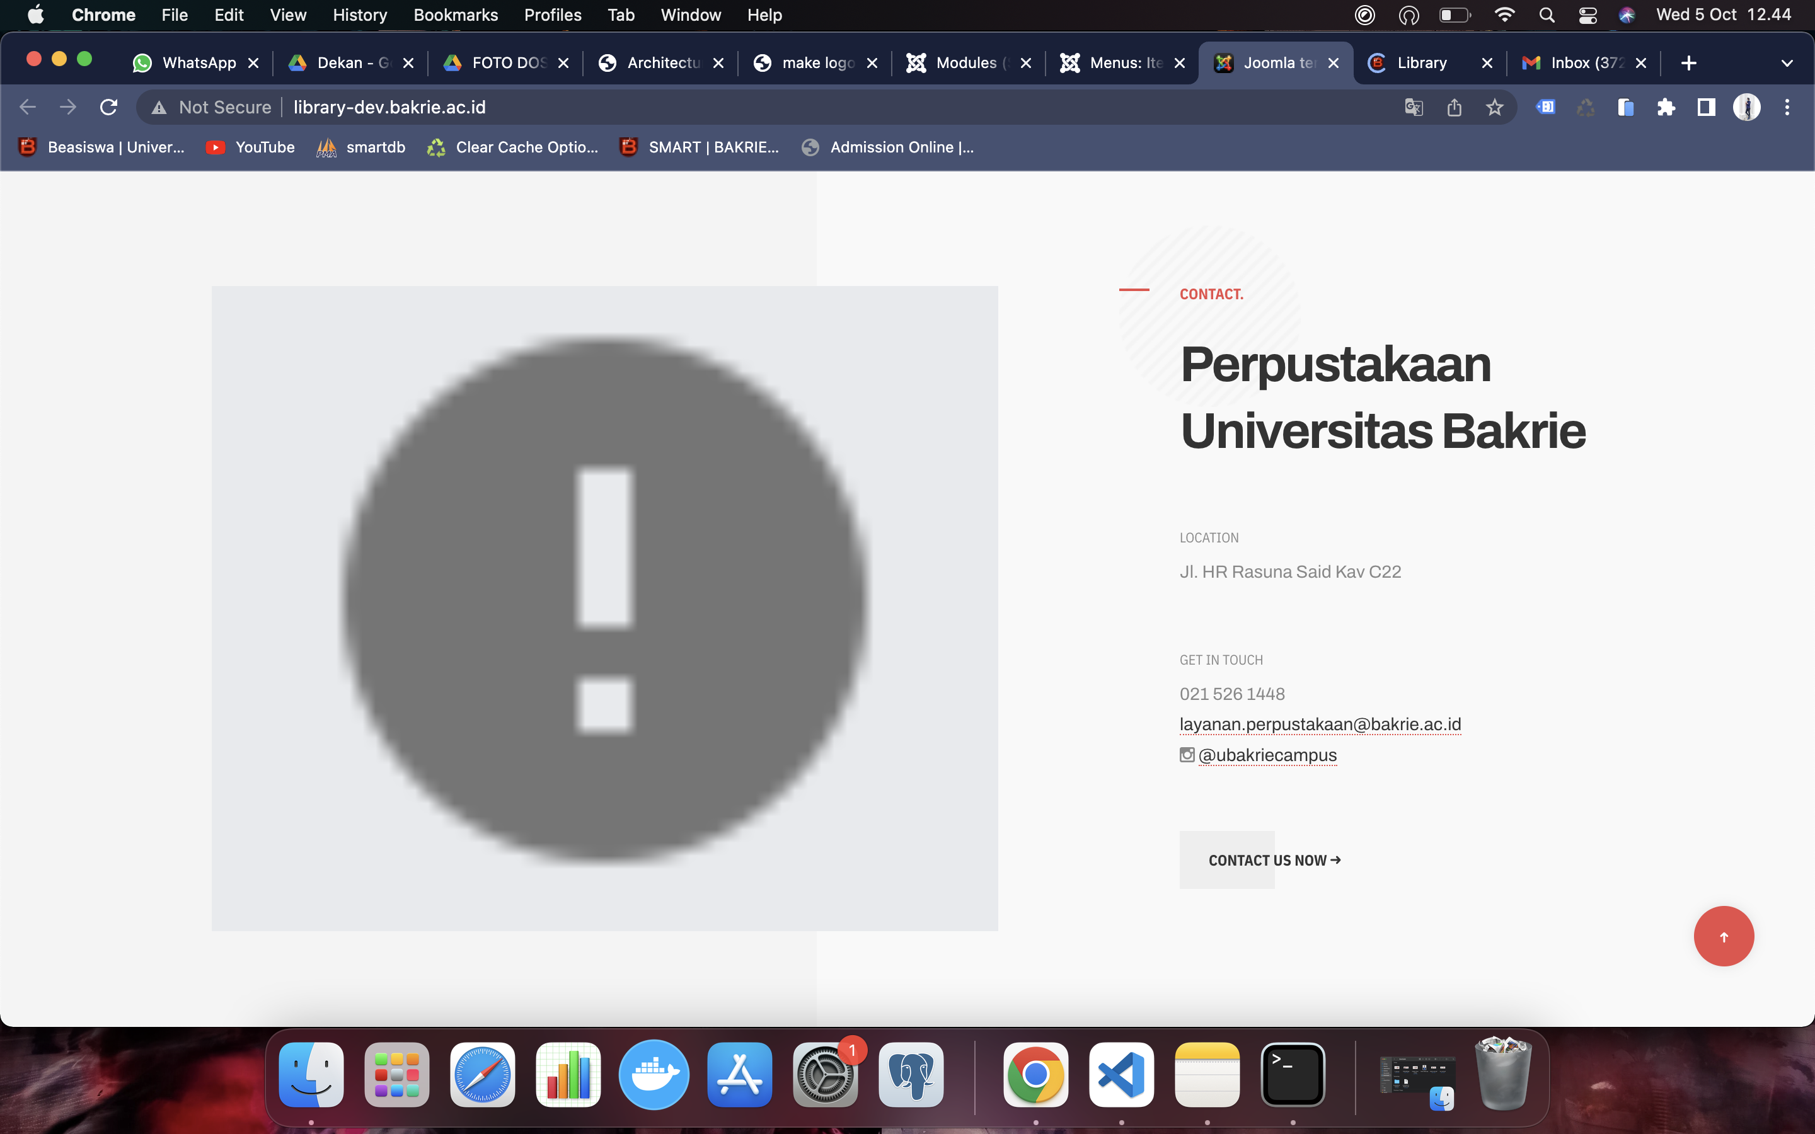This screenshot has width=1815, height=1134.
Task: Click the share page icon in address bar
Action: click(1453, 107)
